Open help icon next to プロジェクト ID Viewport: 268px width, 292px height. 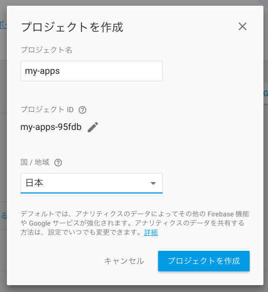coord(82,110)
